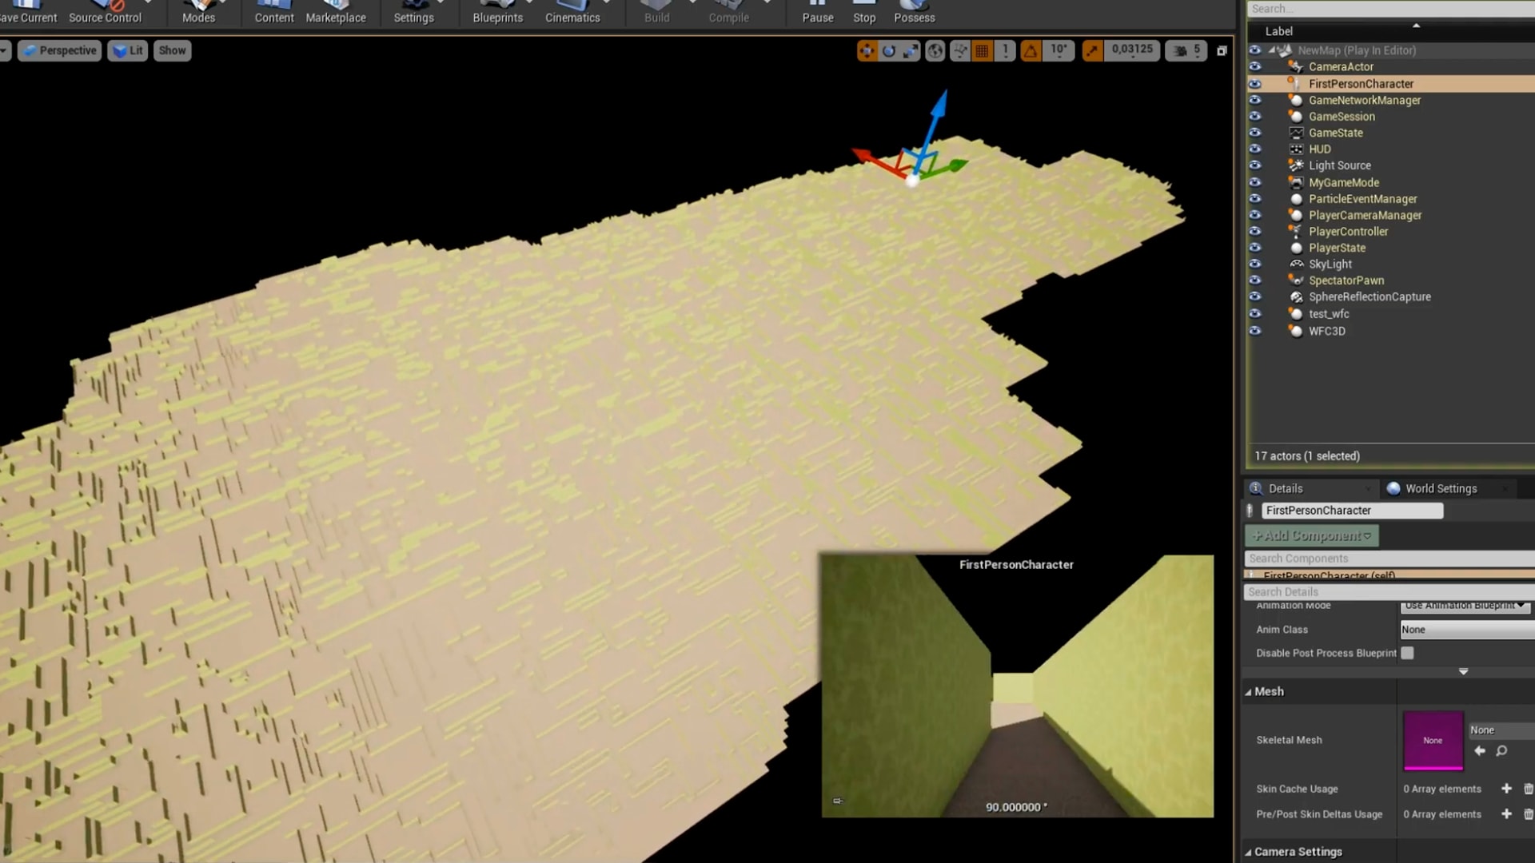The image size is (1535, 863).
Task: Switch to the World Settings tab
Action: 1441,488
